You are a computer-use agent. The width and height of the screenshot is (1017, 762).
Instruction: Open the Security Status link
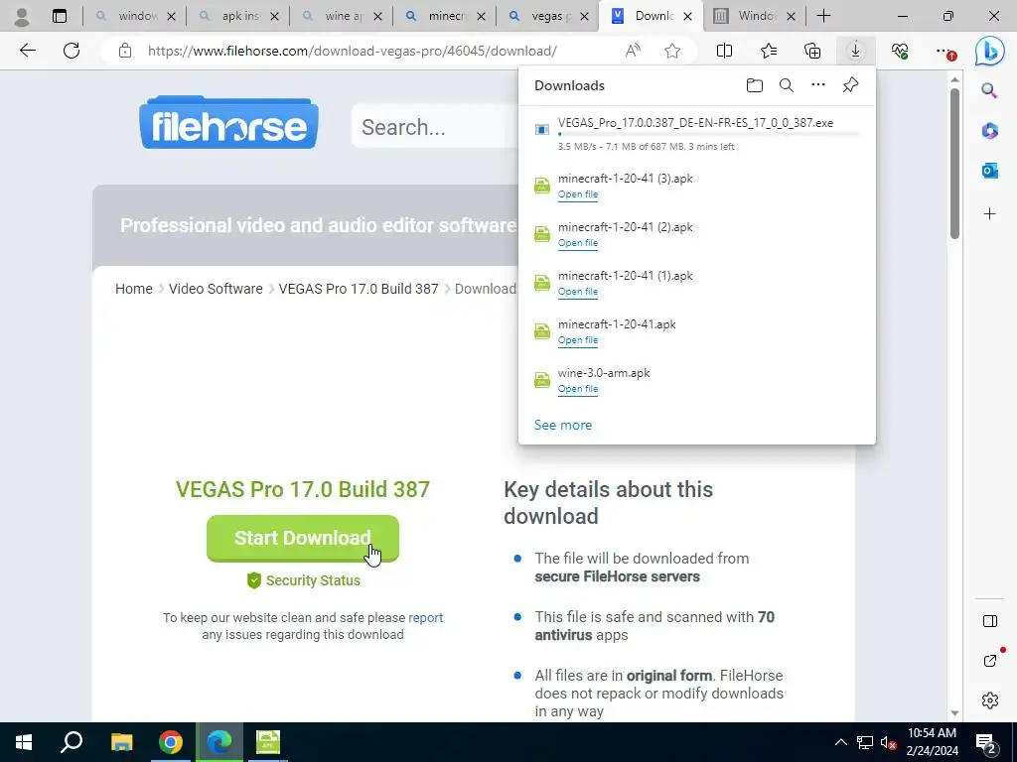(304, 580)
